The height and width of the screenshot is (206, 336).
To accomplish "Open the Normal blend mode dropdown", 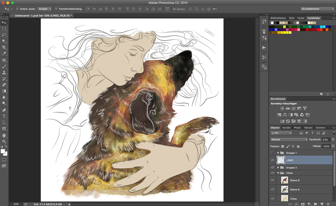I will [x=289, y=140].
